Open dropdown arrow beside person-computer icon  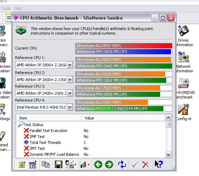(x=76, y=164)
